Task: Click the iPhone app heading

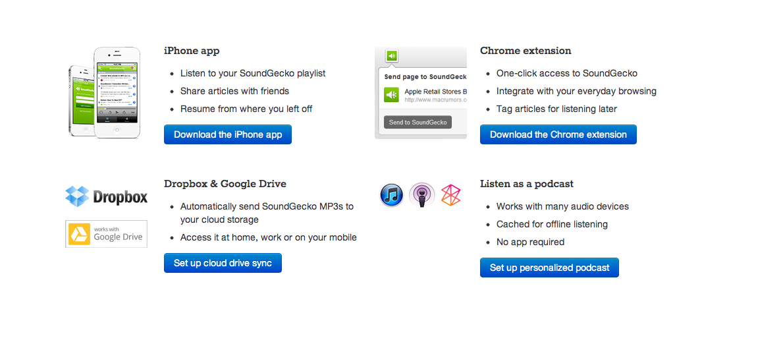Action: 192,51
